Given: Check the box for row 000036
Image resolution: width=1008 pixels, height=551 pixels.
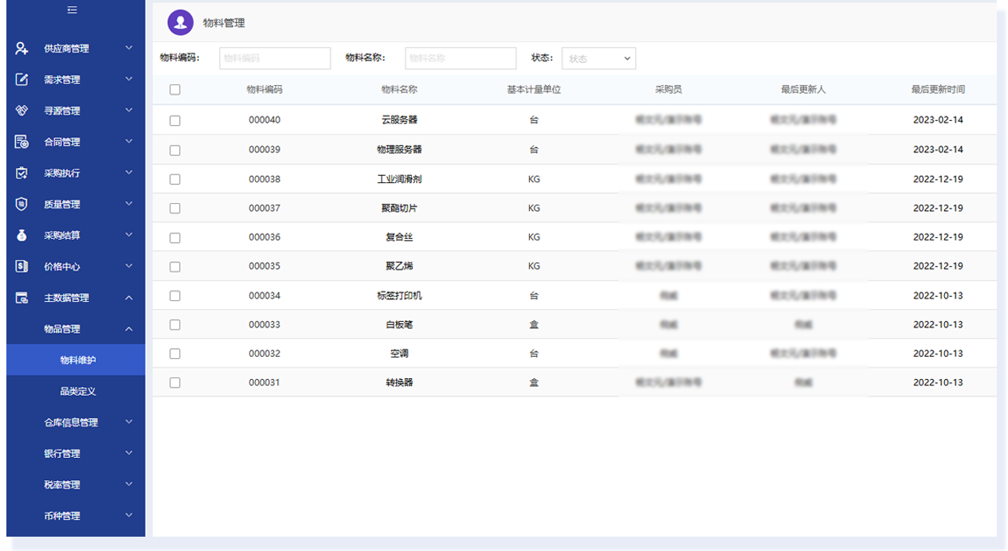Looking at the screenshot, I should click(x=175, y=238).
